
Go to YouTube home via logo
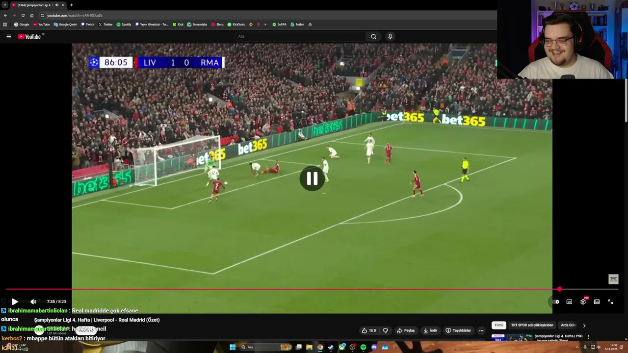click(30, 36)
